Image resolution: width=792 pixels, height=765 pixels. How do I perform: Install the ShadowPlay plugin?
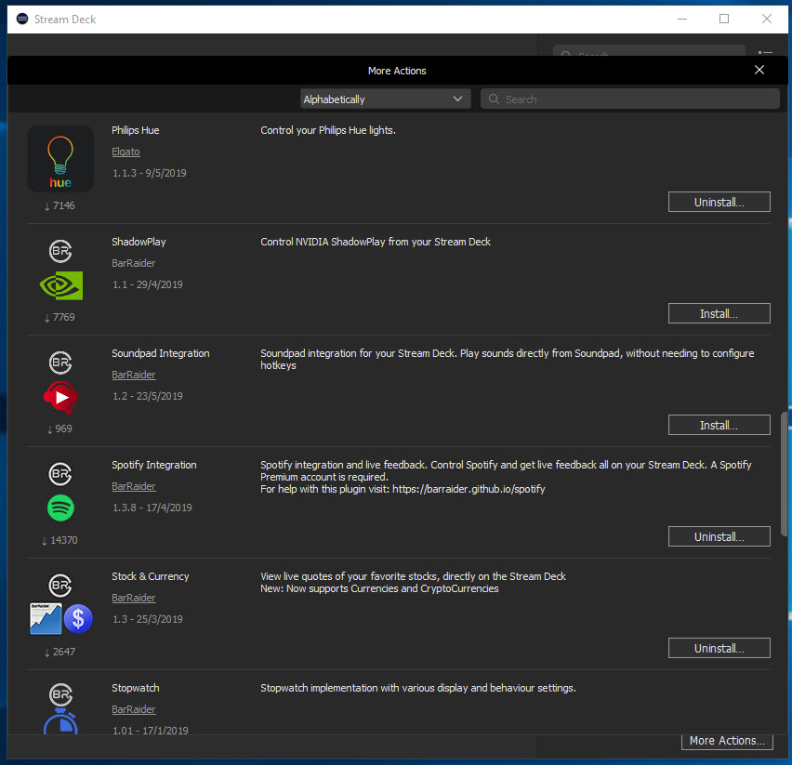click(x=719, y=313)
